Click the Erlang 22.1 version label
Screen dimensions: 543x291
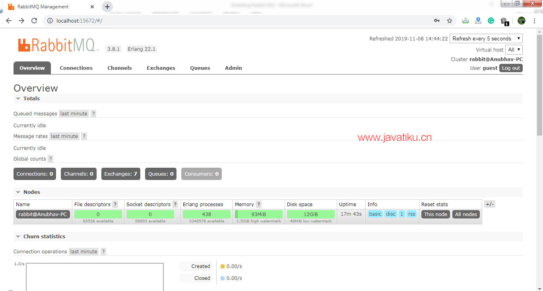coord(142,49)
